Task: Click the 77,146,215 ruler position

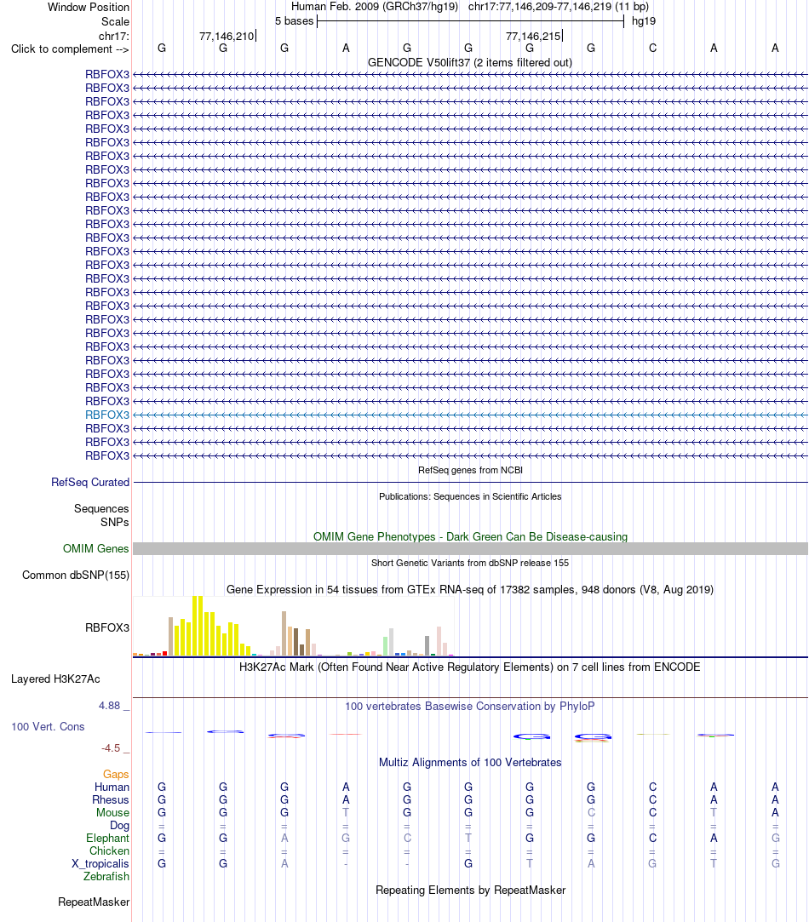Action: point(533,36)
